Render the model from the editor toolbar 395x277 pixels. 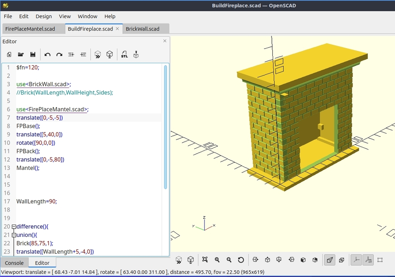point(110,54)
